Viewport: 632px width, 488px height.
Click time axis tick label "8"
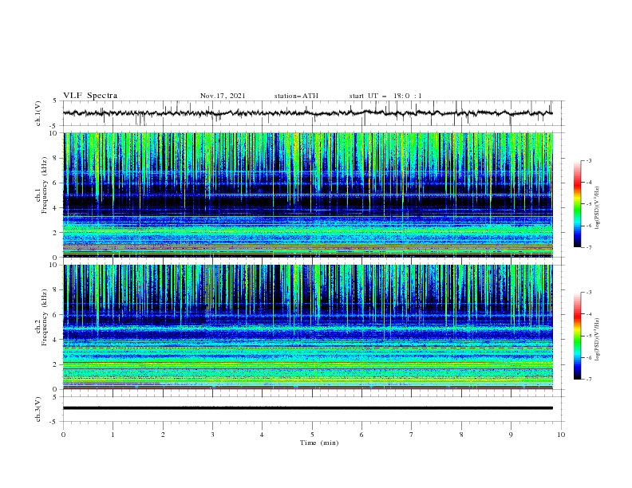point(461,435)
